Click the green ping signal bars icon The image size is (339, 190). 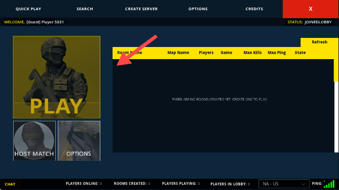point(329,184)
